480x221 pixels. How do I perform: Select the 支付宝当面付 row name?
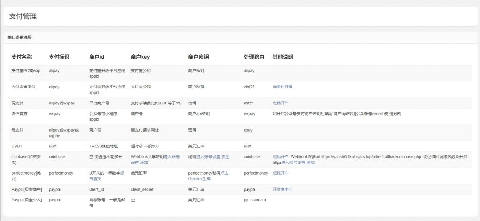[23, 87]
